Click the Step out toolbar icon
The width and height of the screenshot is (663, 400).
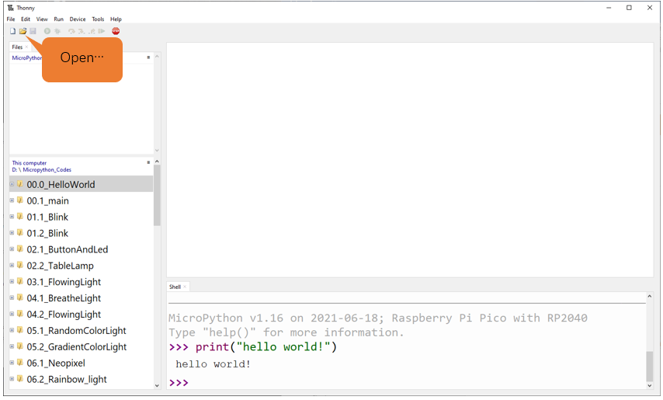(92, 31)
